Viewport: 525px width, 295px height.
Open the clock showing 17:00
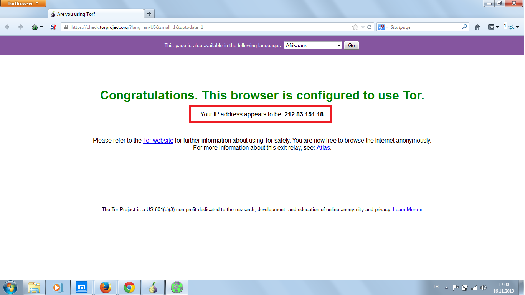pos(504,288)
